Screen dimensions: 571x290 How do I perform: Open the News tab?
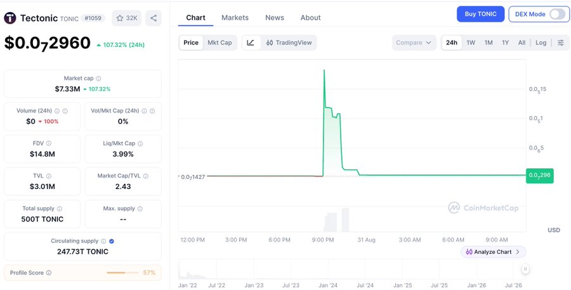[275, 18]
